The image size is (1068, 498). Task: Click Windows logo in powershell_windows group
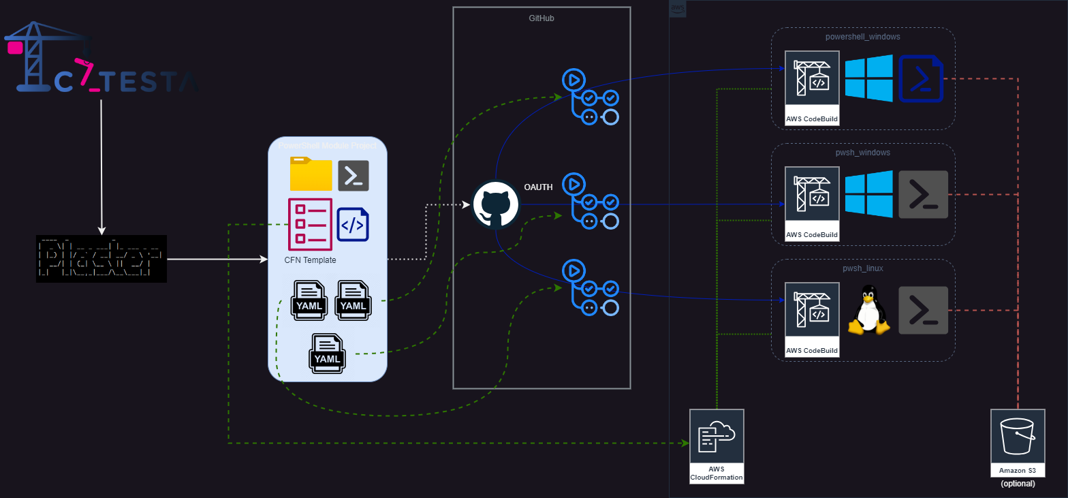click(x=869, y=78)
